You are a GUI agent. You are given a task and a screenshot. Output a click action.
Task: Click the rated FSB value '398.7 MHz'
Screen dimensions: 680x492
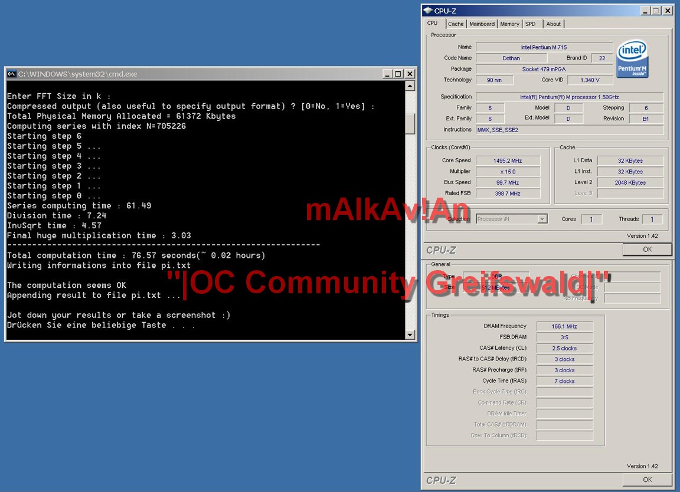pyautogui.click(x=508, y=193)
